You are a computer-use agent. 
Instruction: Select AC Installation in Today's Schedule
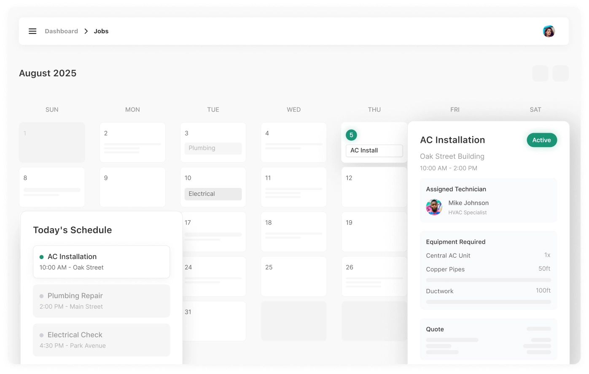101,262
